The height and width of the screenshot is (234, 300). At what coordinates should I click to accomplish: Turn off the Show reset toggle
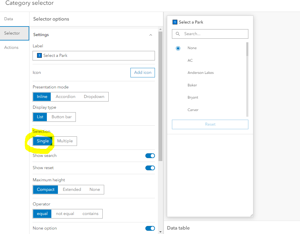(150, 168)
